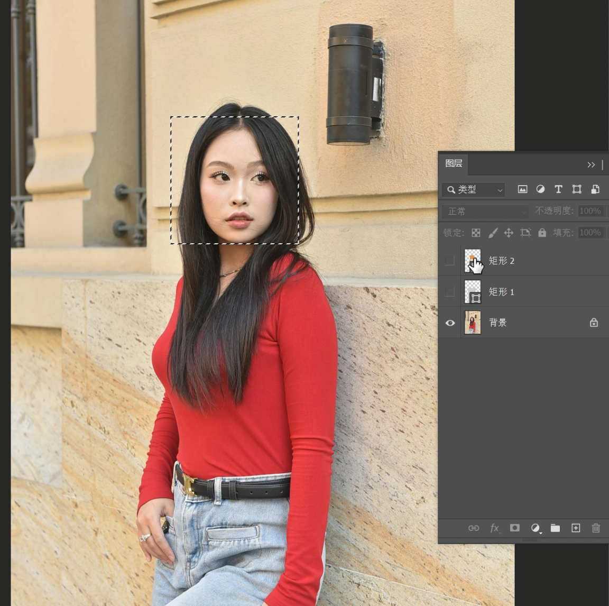Open the 类型 layer filter dropdown
The width and height of the screenshot is (609, 606).
click(x=473, y=189)
